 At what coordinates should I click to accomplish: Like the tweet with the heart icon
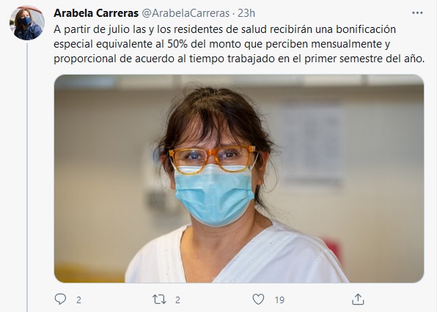coord(258,300)
